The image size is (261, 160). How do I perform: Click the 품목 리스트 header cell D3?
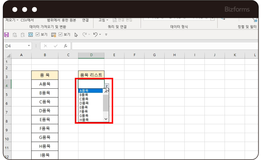coord(91,75)
